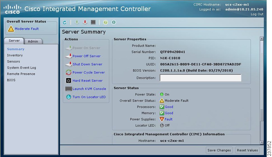Click the green Power State indicator
The width and height of the screenshot is (272, 157).
coord(162,94)
